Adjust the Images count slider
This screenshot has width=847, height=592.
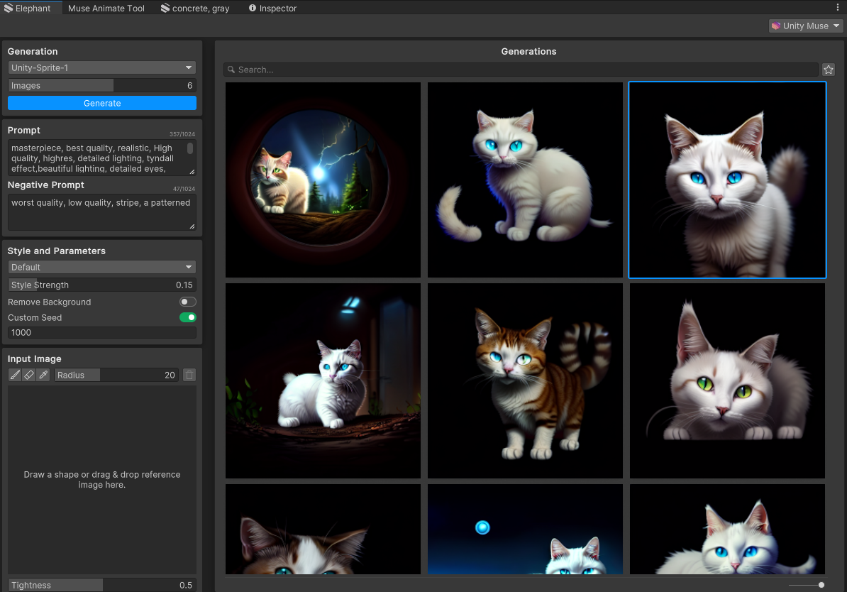(101, 85)
